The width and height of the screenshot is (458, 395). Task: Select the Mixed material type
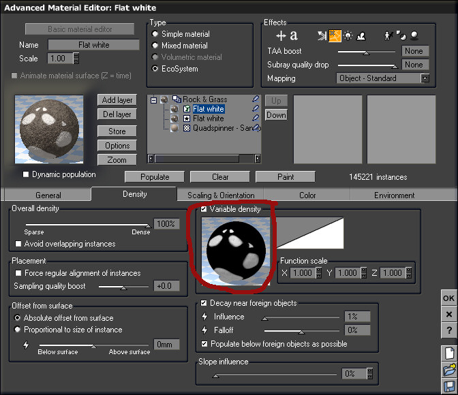pos(155,46)
